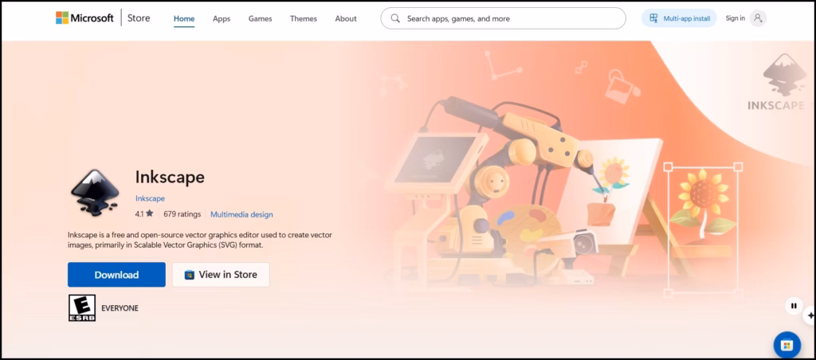Image resolution: width=816 pixels, height=360 pixels.
Task: Open the Store home link
Action: [139, 18]
